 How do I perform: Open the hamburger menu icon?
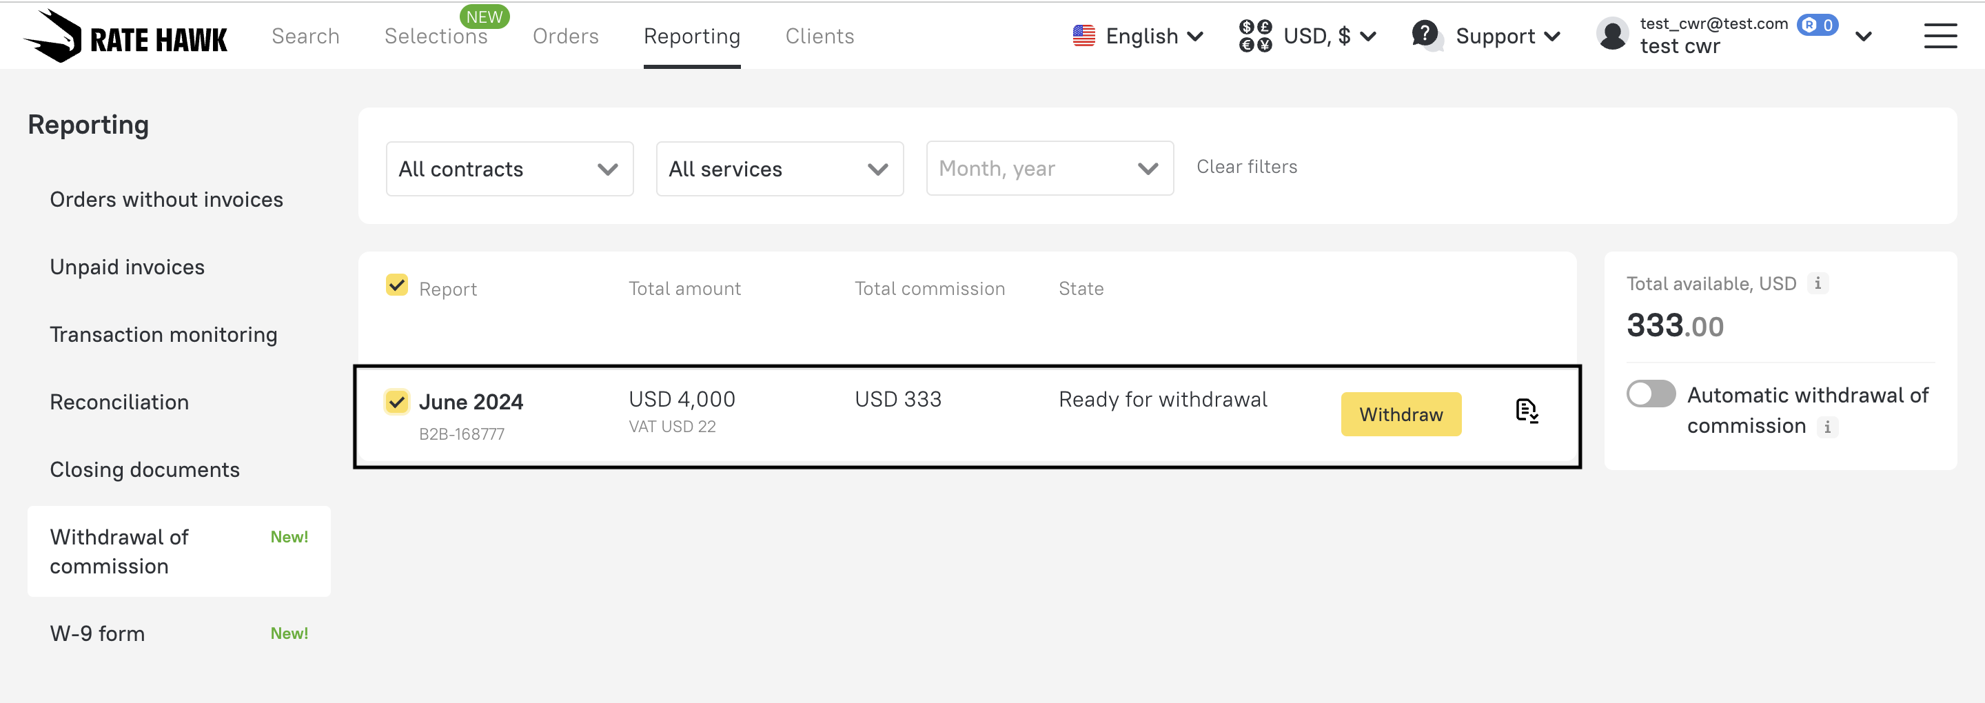pos(1940,37)
